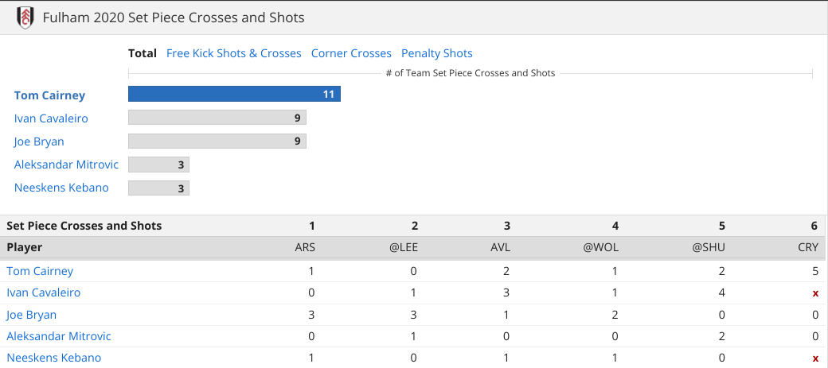Open the Corner Crosses tab
Image resolution: width=828 pixels, height=368 pixels.
pyautogui.click(x=351, y=53)
